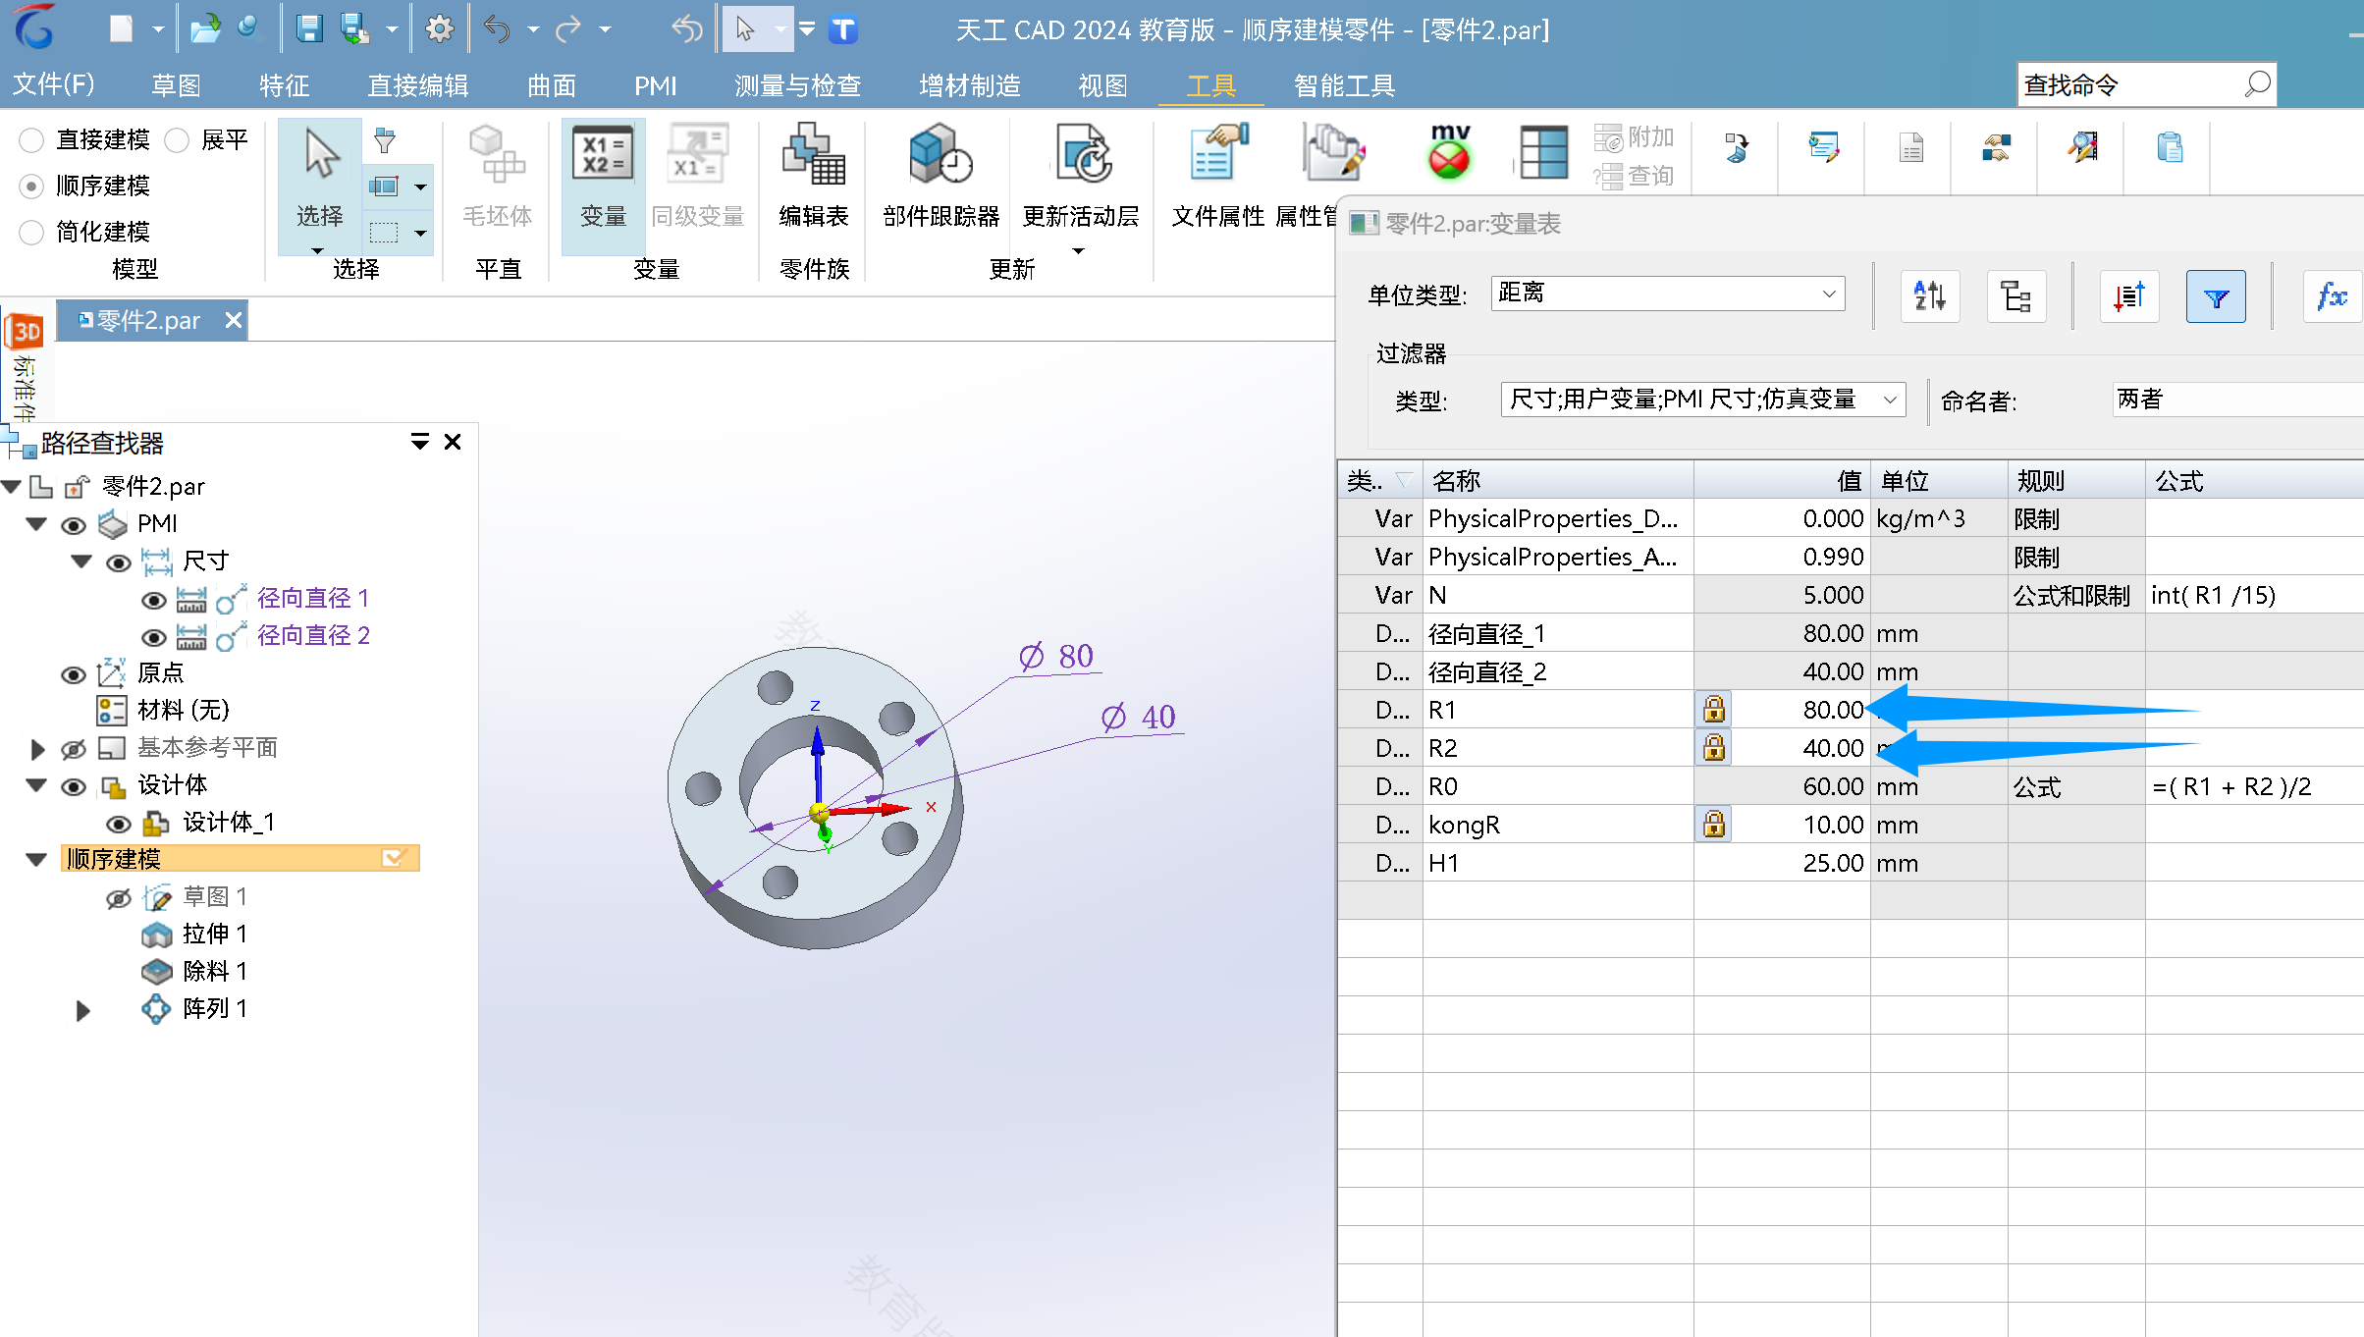
Task: Open the 路径查找器 options dropdown arrow
Action: [x=419, y=442]
